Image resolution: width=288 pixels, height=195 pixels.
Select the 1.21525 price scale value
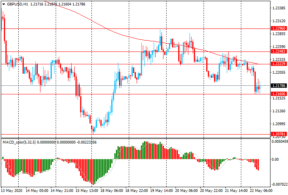tap(279, 98)
